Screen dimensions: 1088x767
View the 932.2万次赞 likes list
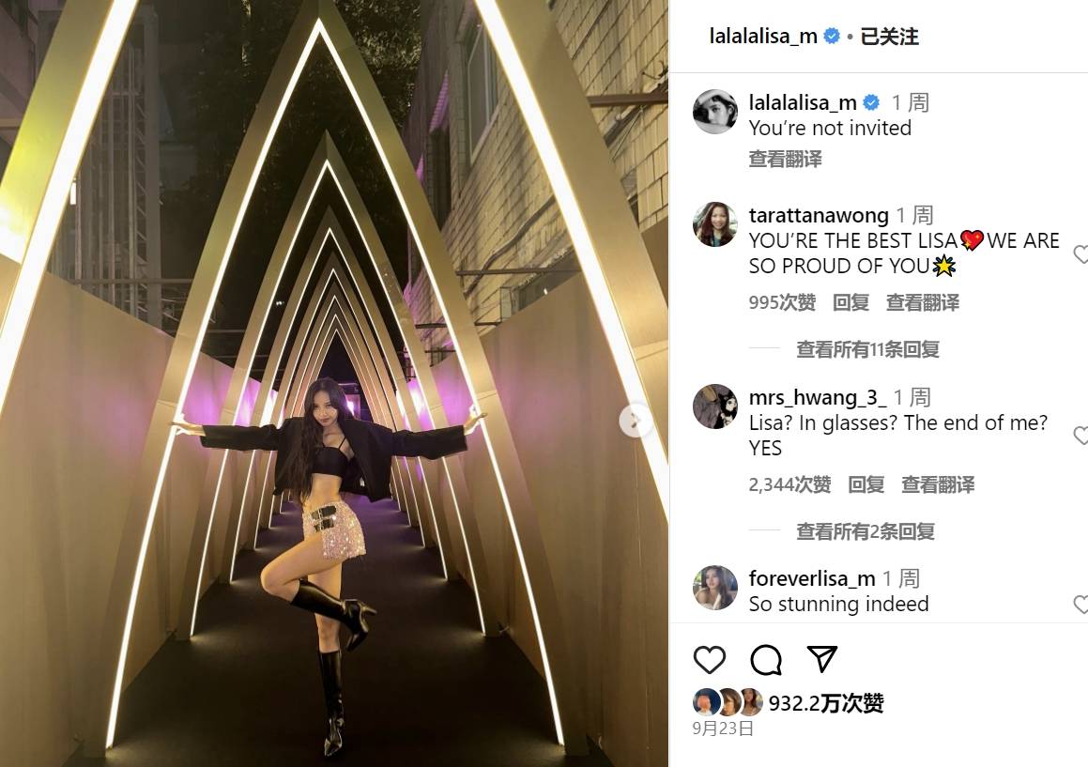pos(826,703)
